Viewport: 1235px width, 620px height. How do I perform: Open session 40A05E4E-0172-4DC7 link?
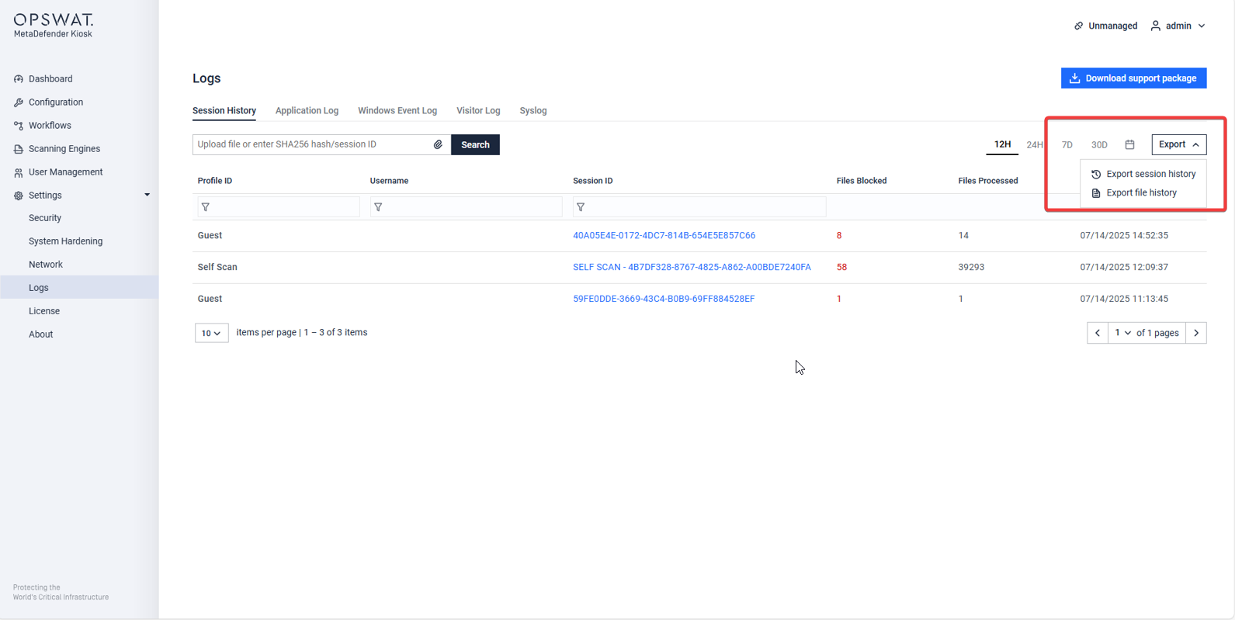pos(664,236)
